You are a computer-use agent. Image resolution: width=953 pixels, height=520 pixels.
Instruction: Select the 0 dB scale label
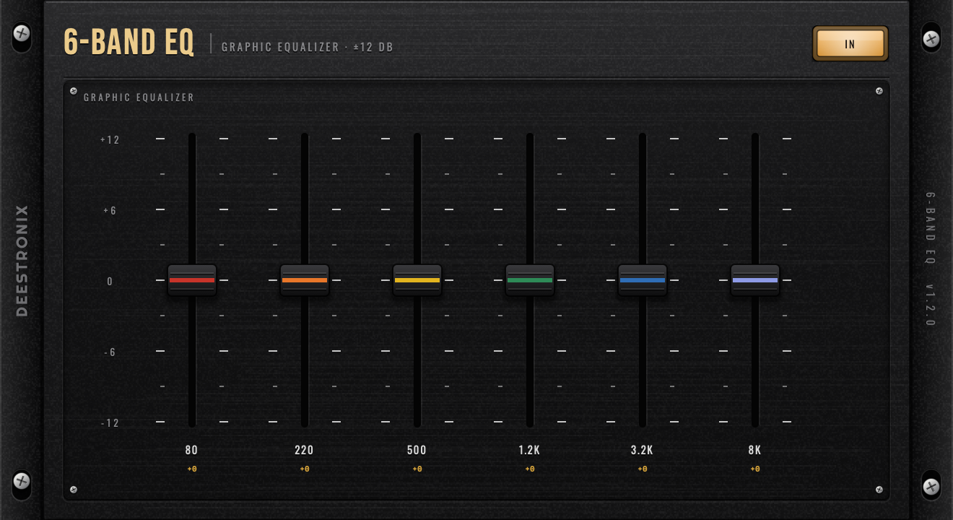[x=110, y=282]
